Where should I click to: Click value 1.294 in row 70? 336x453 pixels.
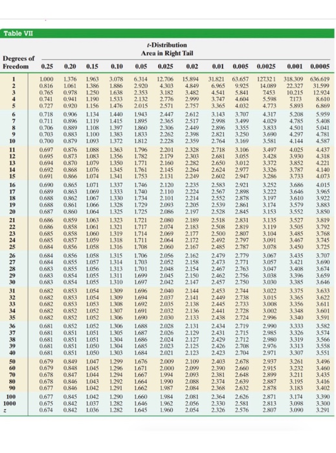coord(117,375)
